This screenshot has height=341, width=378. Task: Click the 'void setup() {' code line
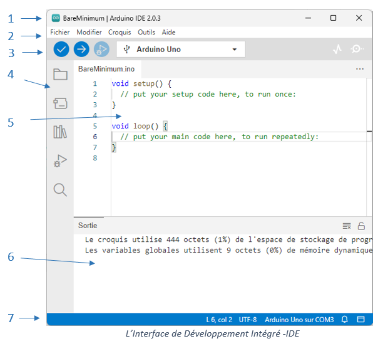[141, 83]
